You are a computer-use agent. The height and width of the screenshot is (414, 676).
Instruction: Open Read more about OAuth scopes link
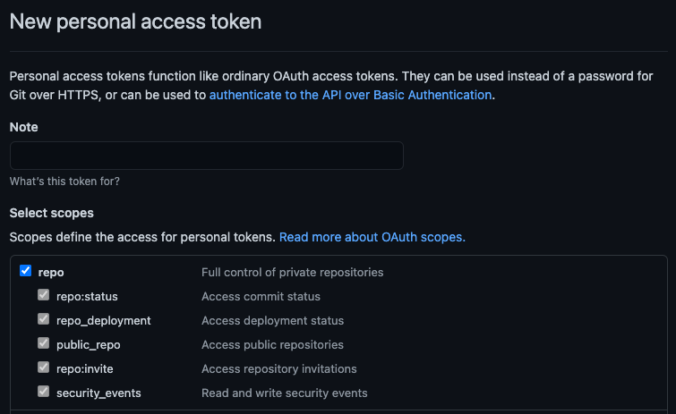click(x=372, y=238)
